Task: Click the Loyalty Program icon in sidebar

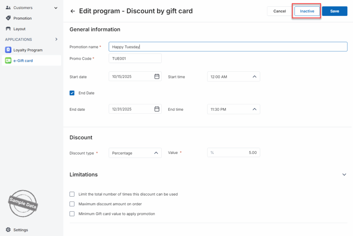Action: pos(8,50)
